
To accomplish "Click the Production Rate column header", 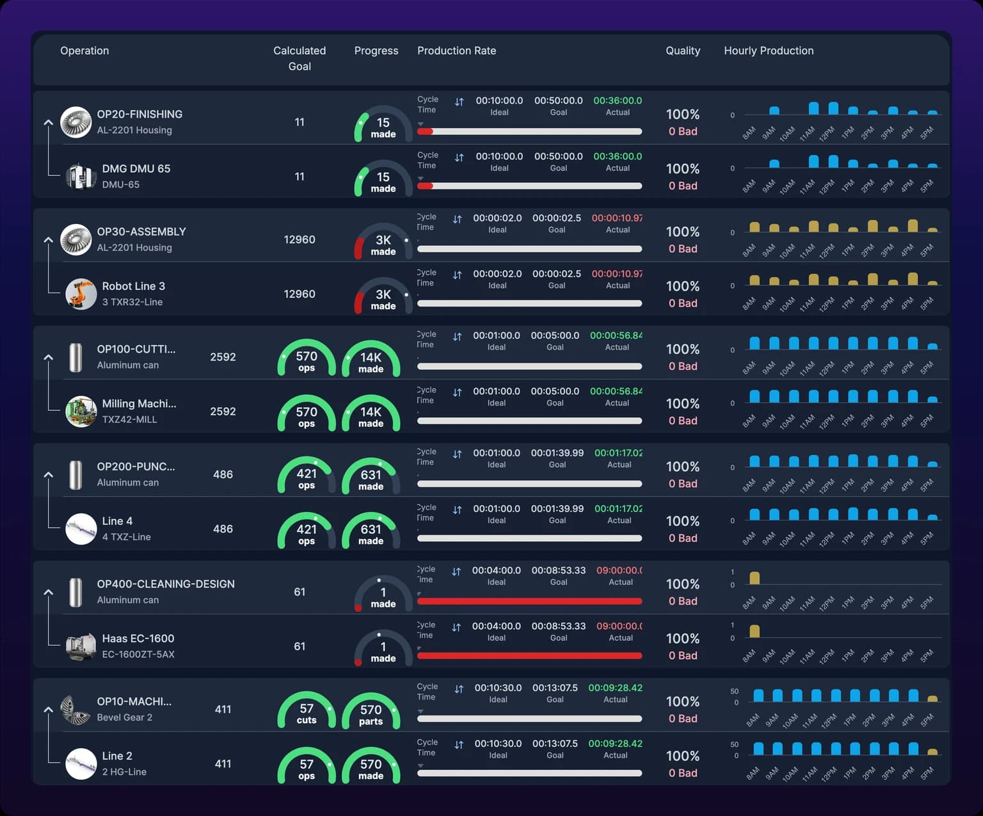I will tap(457, 51).
